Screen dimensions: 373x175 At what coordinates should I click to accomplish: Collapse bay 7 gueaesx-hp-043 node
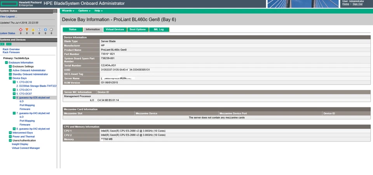[14, 113]
